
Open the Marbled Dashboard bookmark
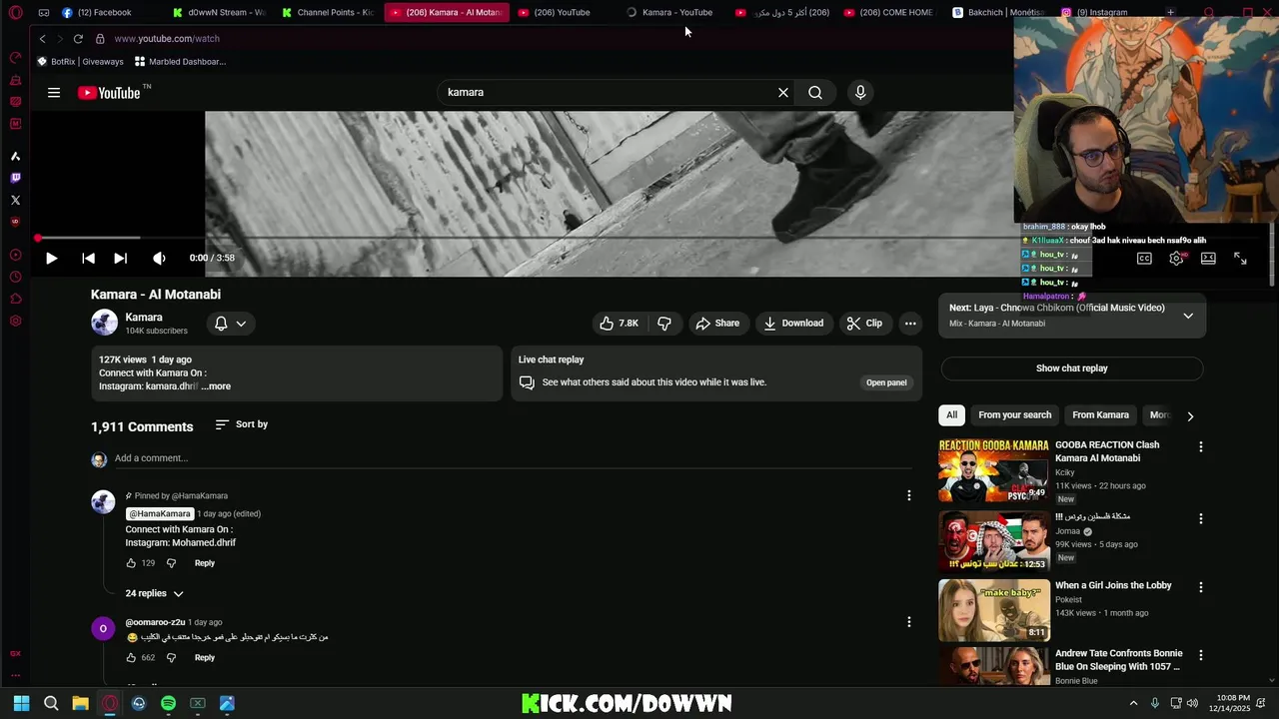[x=180, y=62]
